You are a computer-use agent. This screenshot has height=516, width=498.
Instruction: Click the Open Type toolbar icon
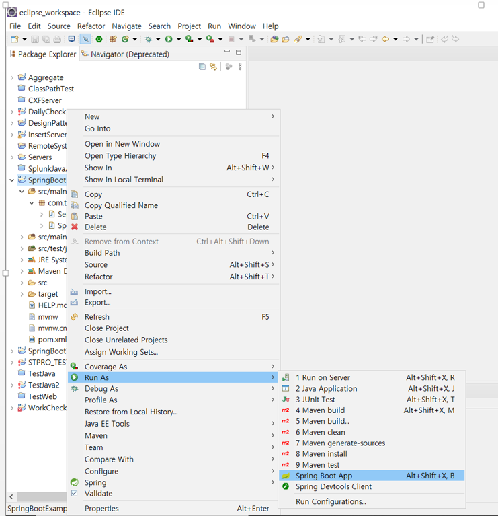click(274, 39)
